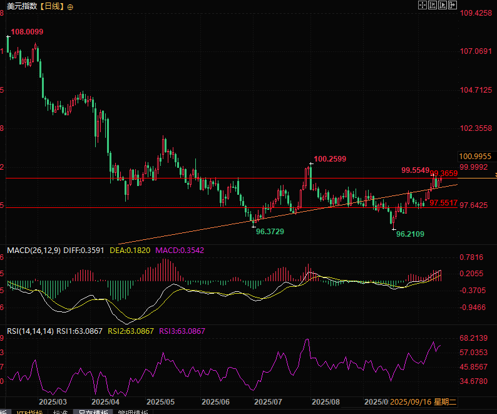This screenshot has height=414, width=497.
Task: Click the exit-arrow icon in top toolbar
Action: [453, 5]
